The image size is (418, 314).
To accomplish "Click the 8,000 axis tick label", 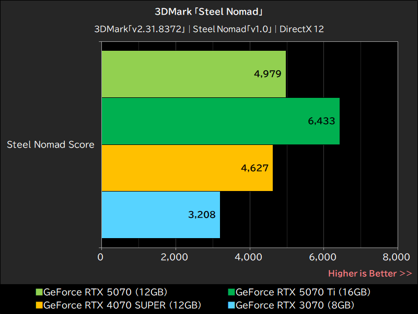I will pyautogui.click(x=396, y=257).
